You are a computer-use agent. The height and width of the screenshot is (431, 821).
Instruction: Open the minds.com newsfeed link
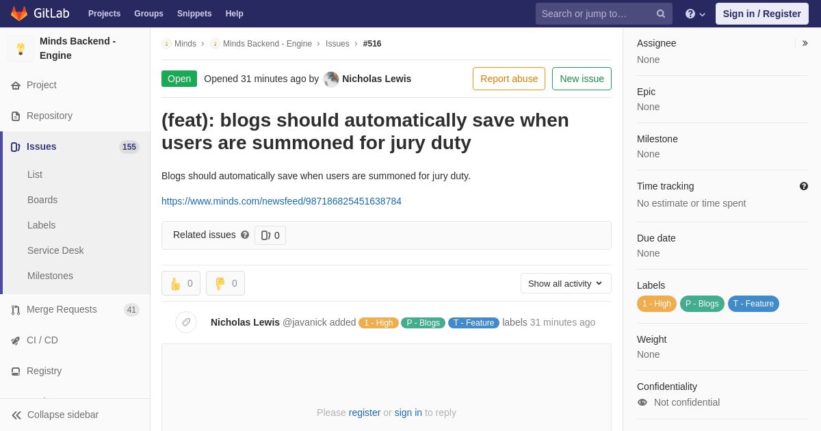point(281,201)
